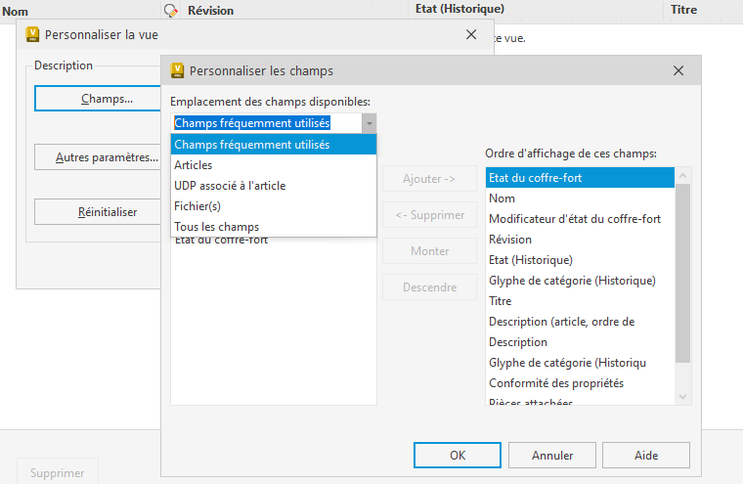The height and width of the screenshot is (484, 743).
Task: Open help with the Aide button
Action: tap(646, 456)
